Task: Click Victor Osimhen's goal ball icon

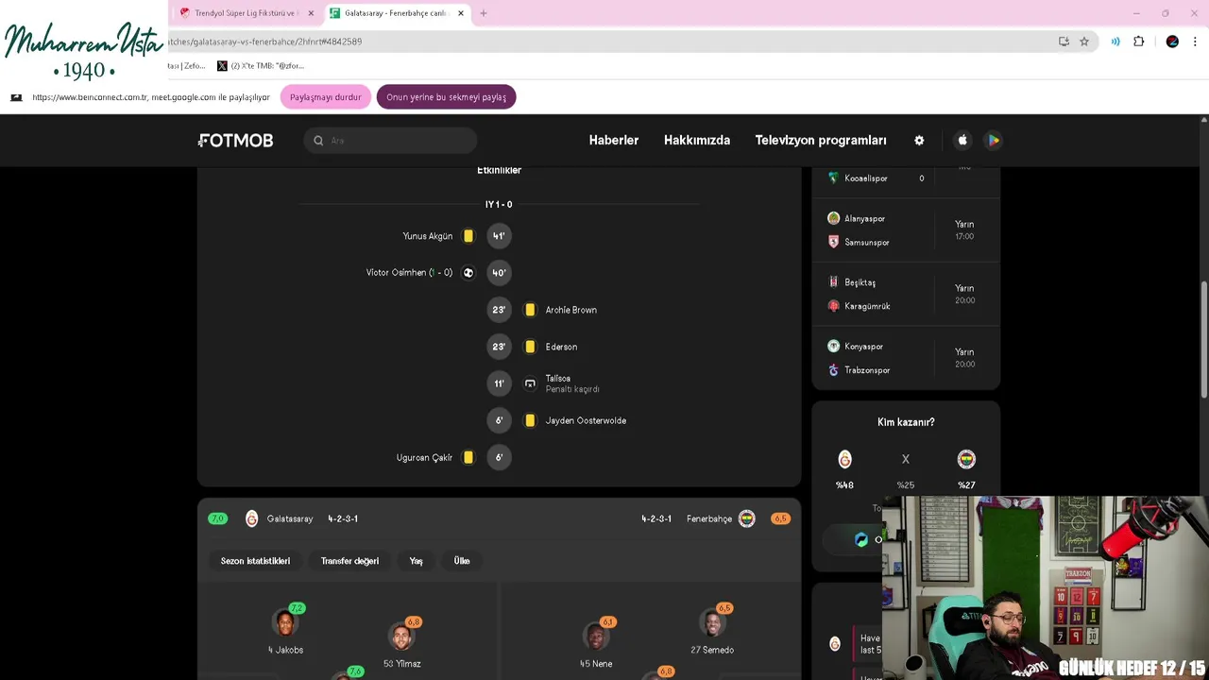Action: 468,273
